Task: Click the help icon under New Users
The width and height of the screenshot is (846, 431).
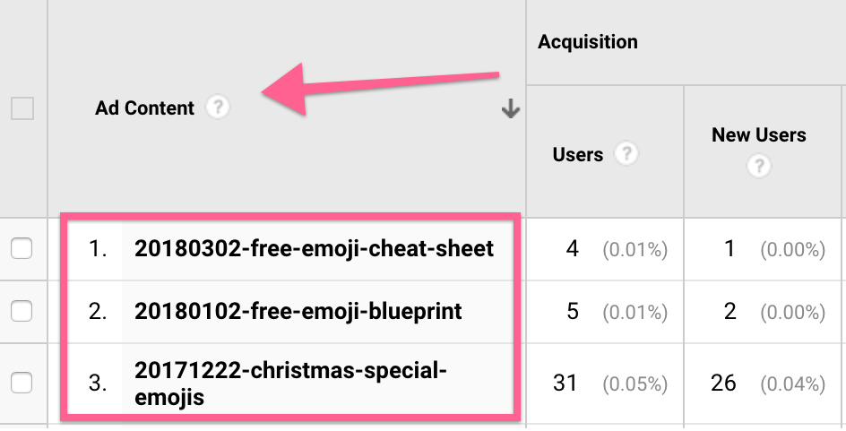Action: [x=759, y=166]
